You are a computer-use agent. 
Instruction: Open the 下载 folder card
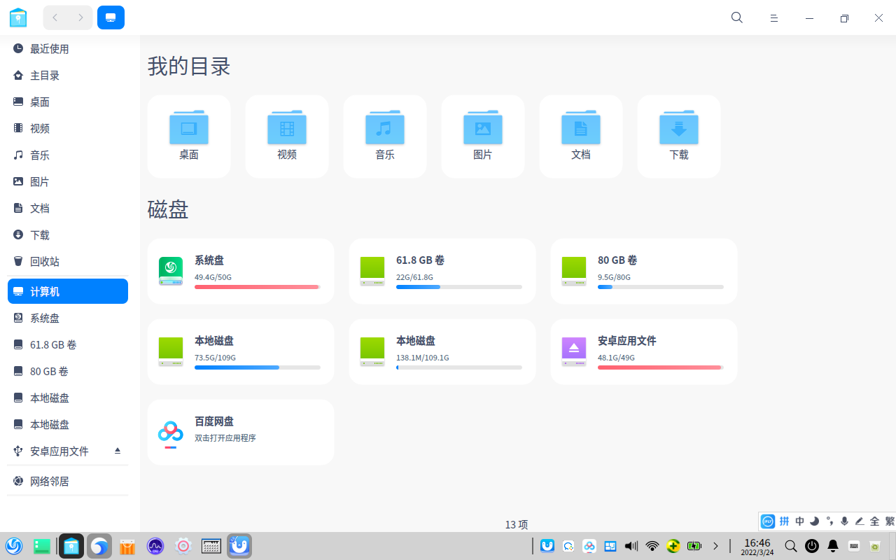tap(679, 136)
